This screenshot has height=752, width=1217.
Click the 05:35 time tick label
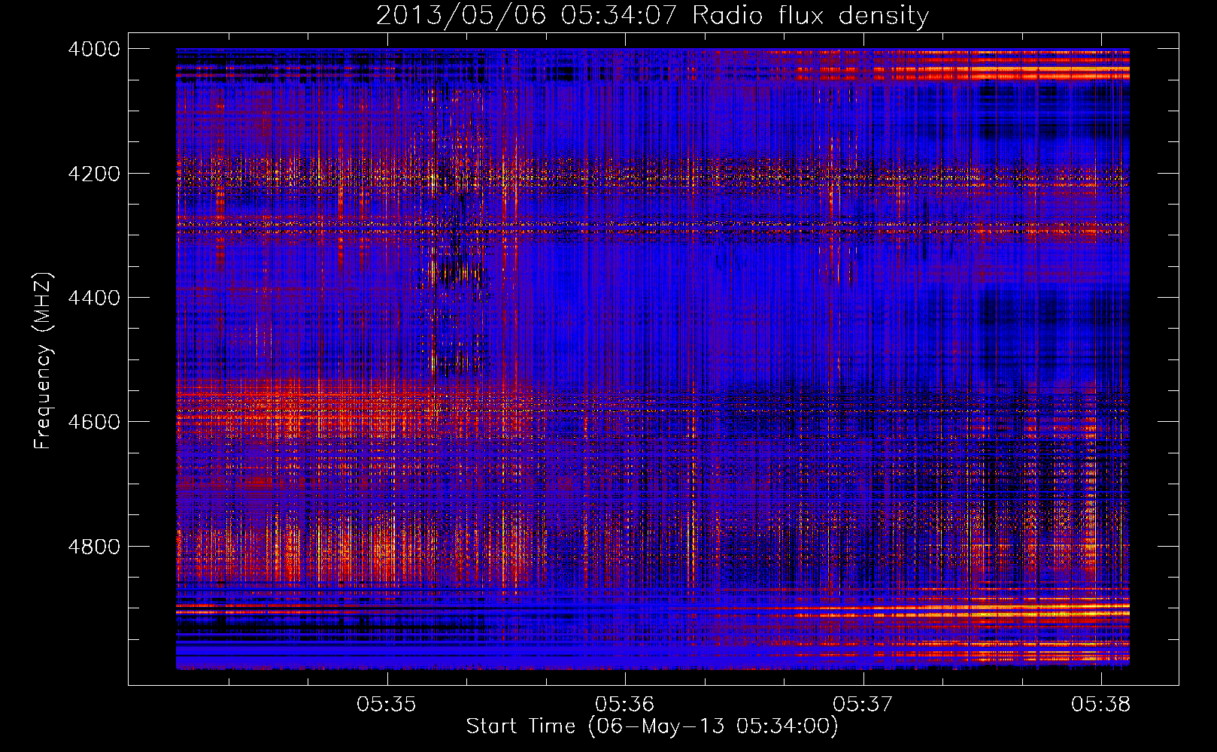pos(387,705)
